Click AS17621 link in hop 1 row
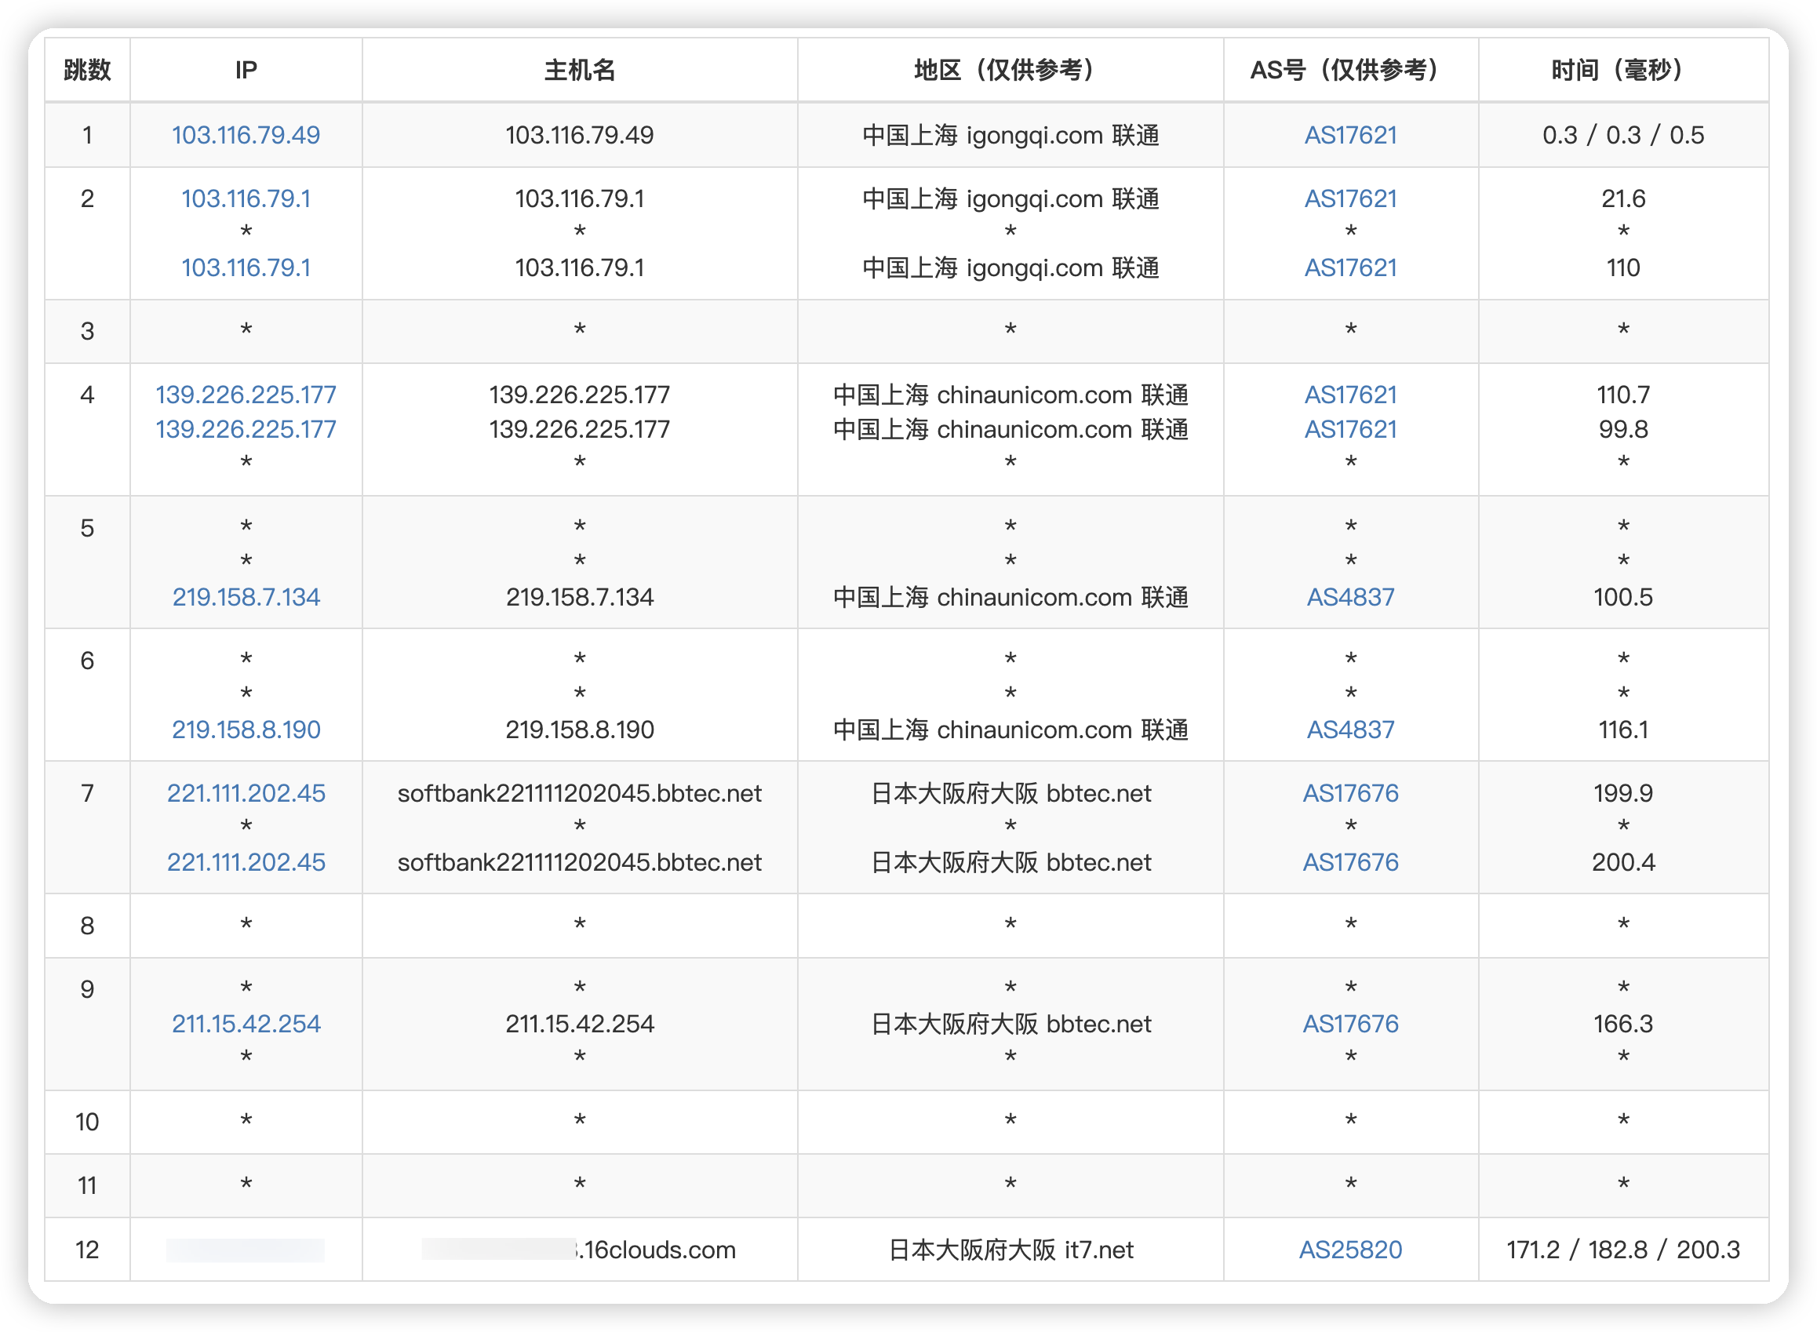This screenshot has height=1332, width=1817. (x=1350, y=135)
